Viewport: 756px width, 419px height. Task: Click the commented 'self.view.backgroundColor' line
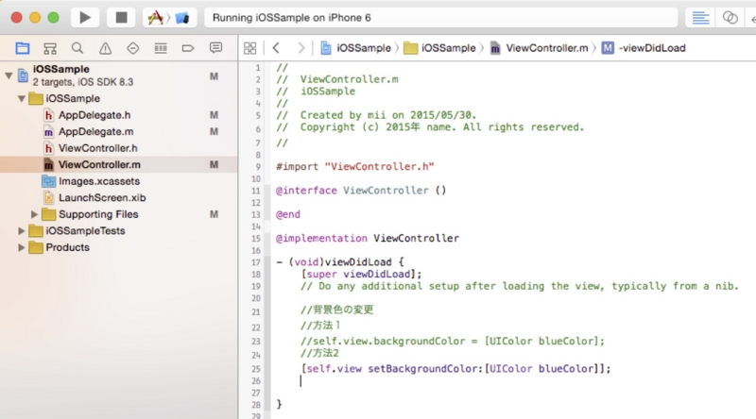(x=453, y=342)
